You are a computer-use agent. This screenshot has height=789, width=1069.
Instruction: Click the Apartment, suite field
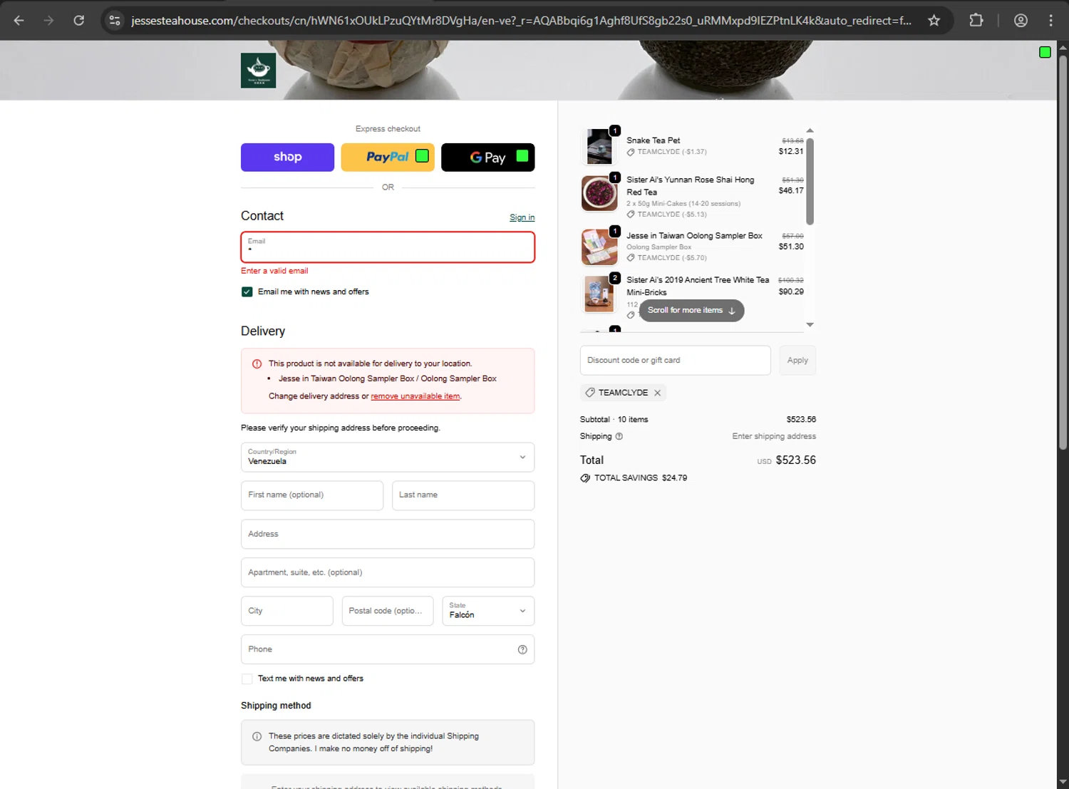coord(388,572)
